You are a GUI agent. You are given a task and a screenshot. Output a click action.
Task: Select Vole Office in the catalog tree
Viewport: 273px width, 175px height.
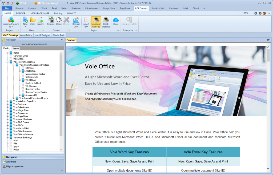pos(18,59)
